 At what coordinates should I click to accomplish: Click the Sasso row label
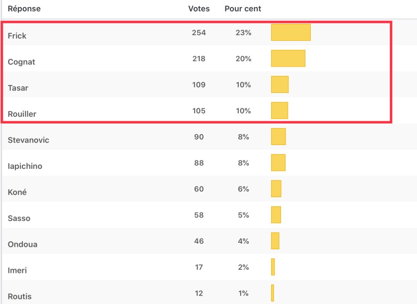click(x=19, y=218)
